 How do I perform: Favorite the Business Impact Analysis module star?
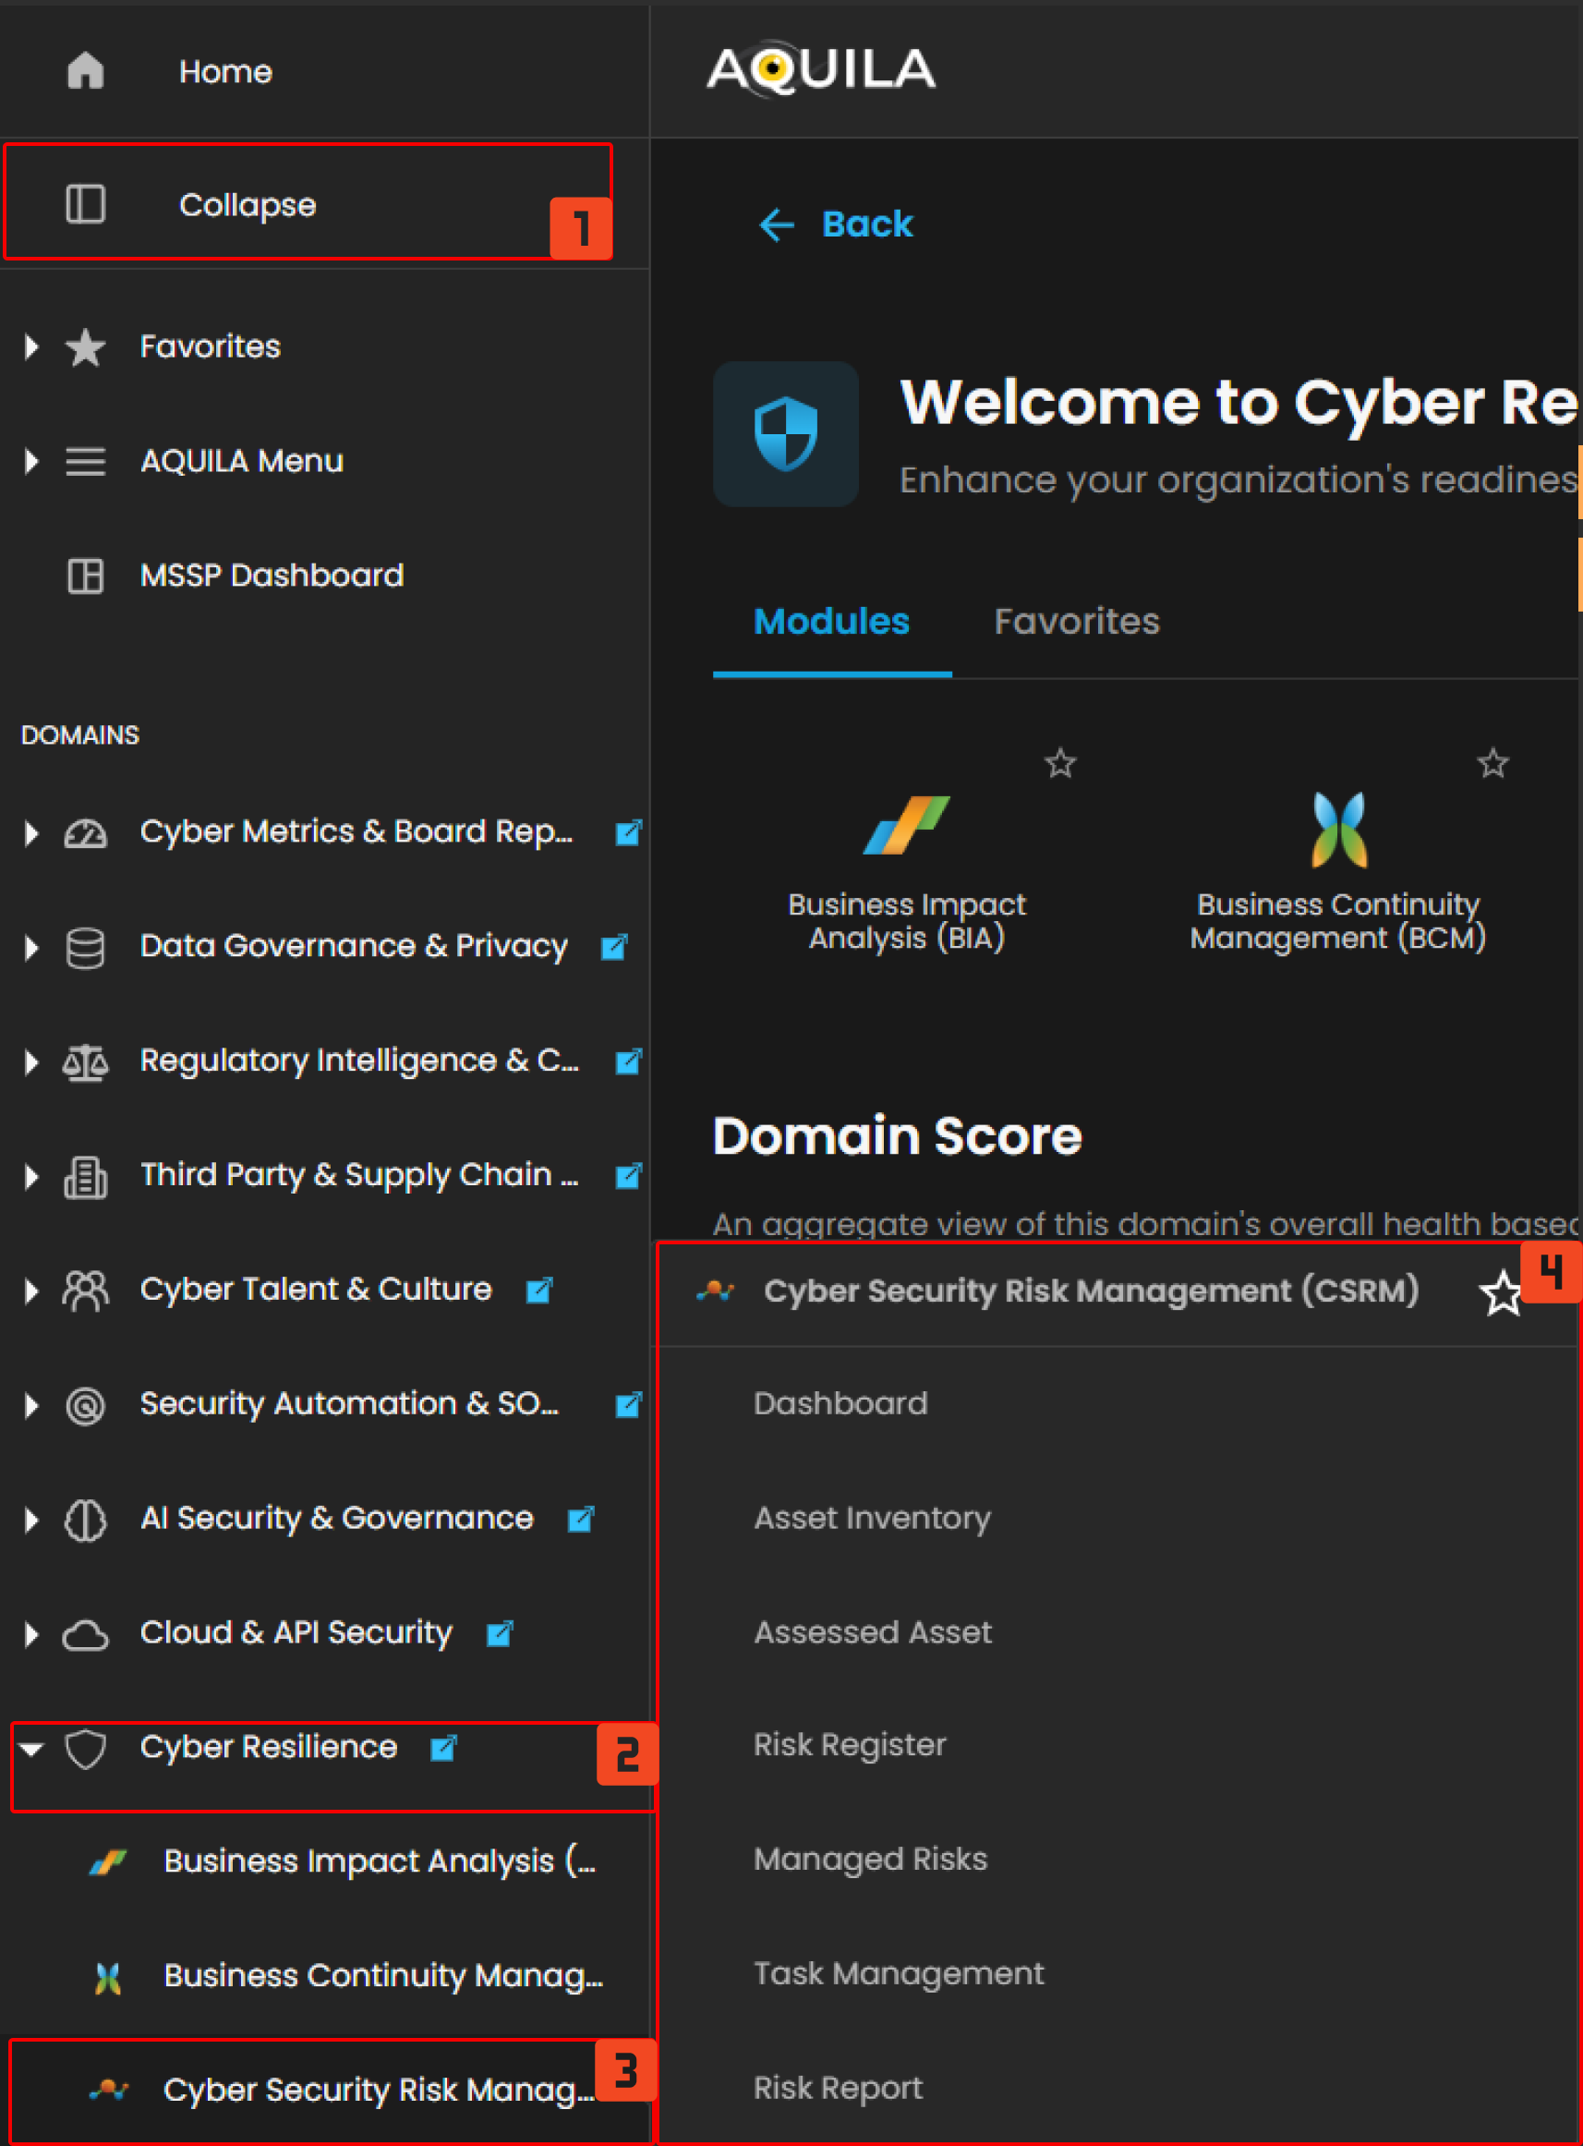coord(1061,763)
